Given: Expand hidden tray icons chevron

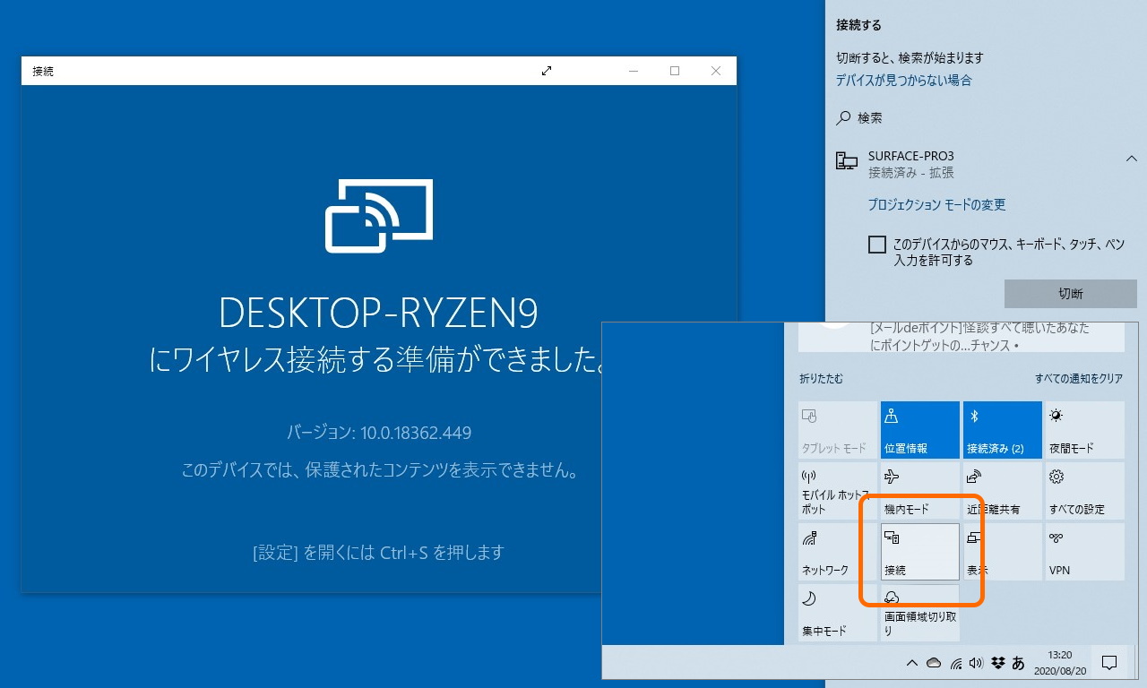Looking at the screenshot, I should (911, 663).
